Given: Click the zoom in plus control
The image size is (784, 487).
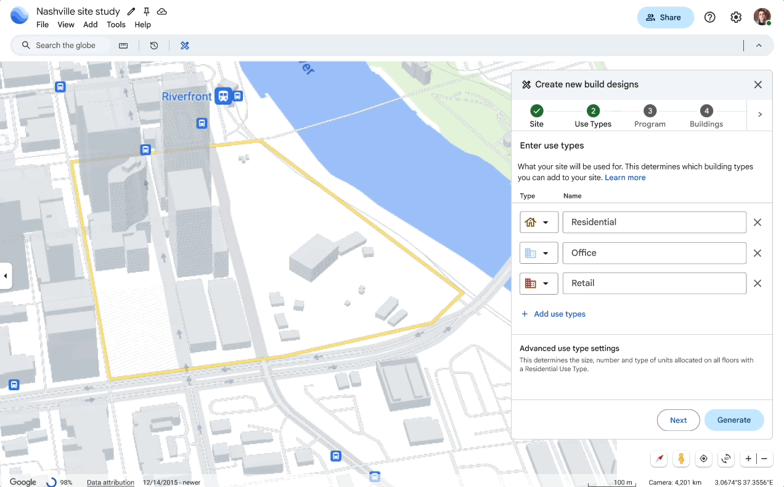Looking at the screenshot, I should 748,459.
